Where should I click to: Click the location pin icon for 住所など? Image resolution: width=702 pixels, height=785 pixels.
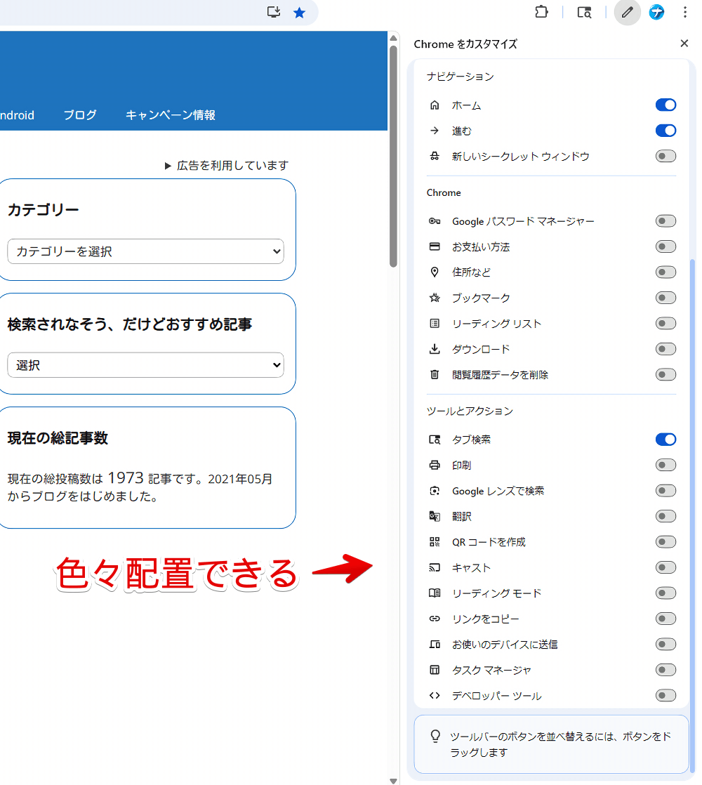435,272
